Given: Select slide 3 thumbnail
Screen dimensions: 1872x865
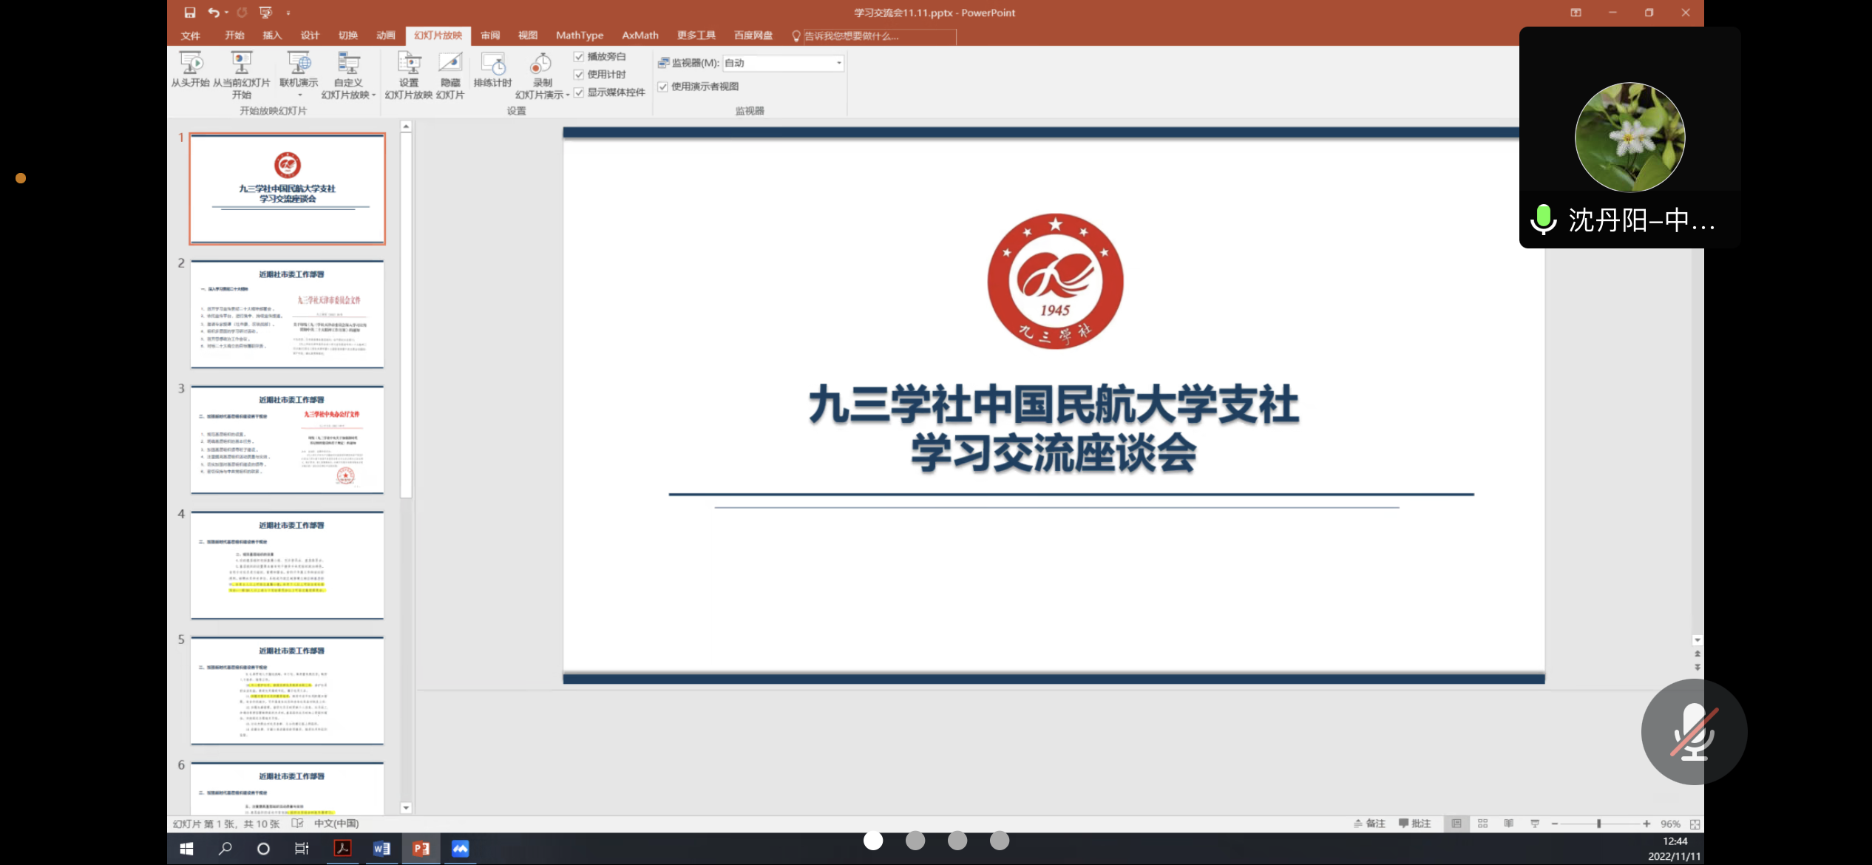Looking at the screenshot, I should click(x=288, y=439).
